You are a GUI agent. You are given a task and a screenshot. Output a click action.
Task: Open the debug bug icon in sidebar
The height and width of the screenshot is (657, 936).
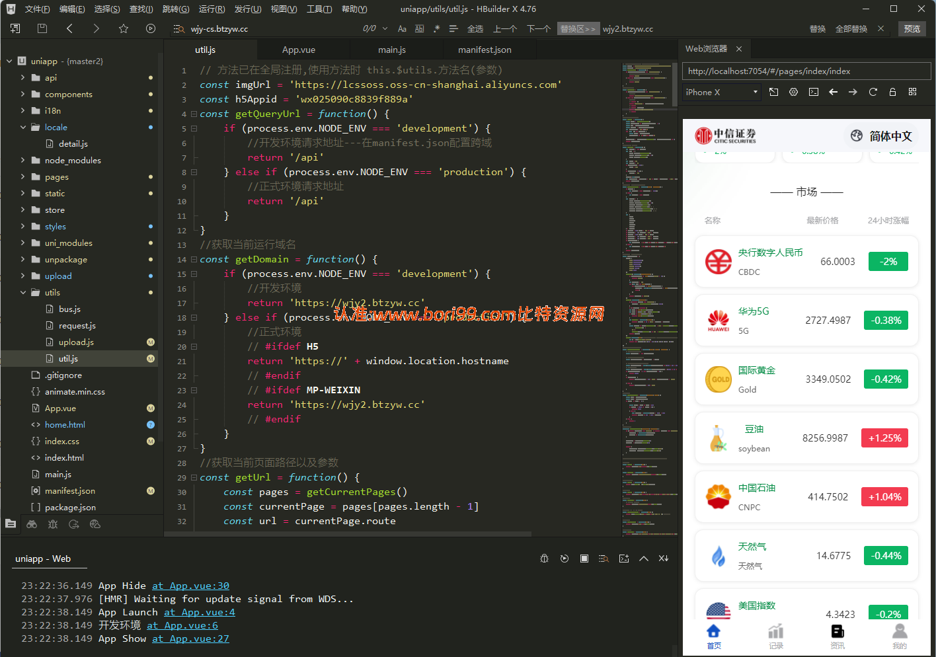[x=53, y=523]
